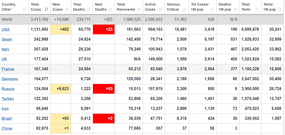This screenshot has width=285, height=135.
Task: Click UK total tests 1,023,824
Action: tap(250, 59)
